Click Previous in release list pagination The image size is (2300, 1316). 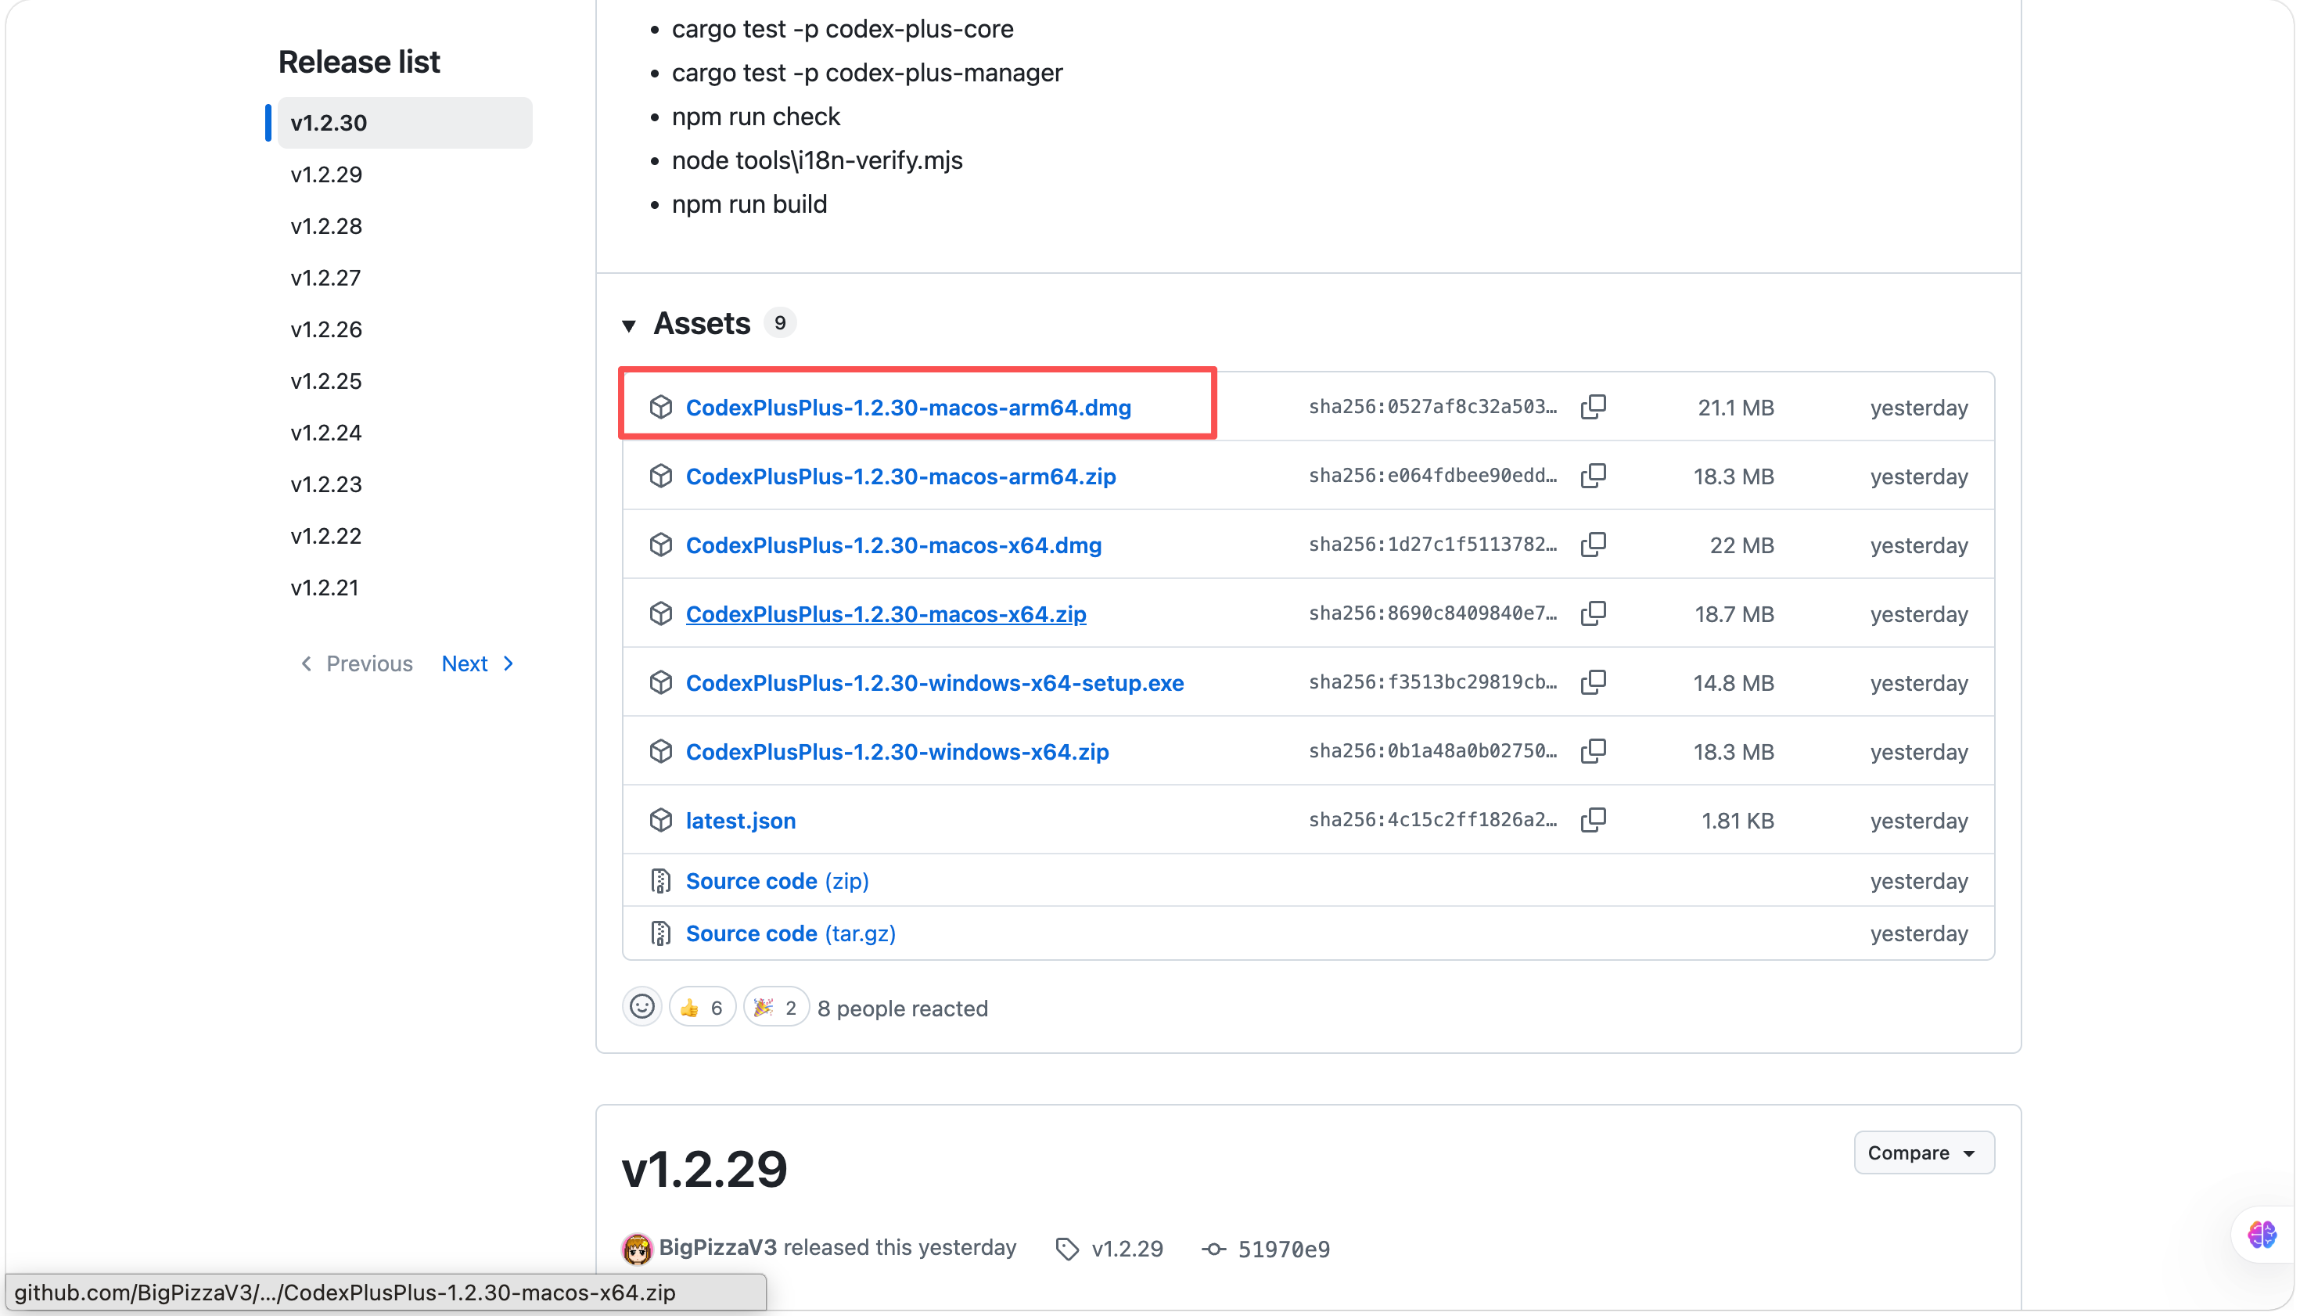pos(356,663)
